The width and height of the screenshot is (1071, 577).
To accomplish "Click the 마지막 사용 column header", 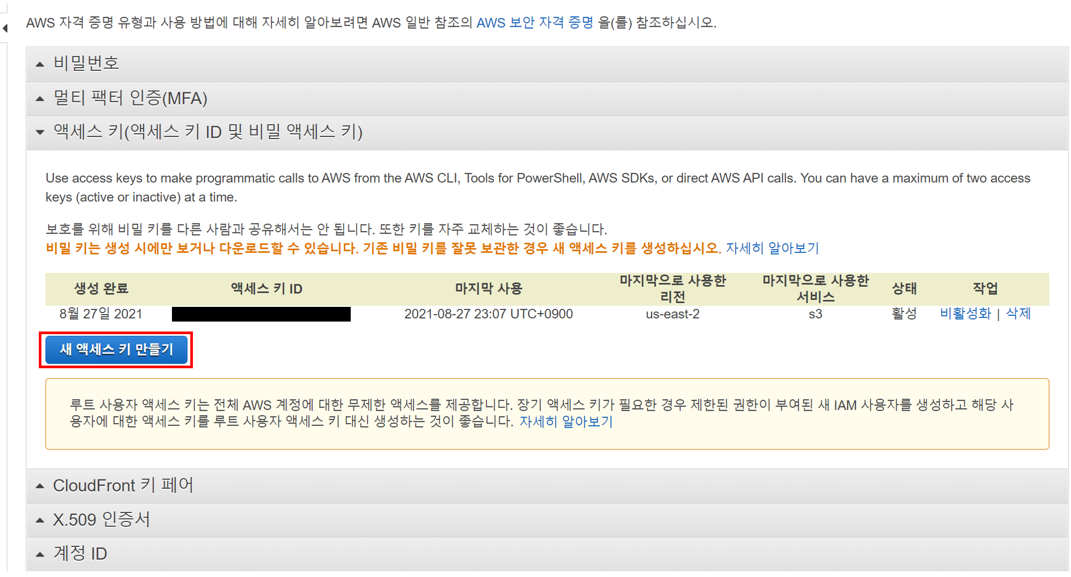I will pos(488,288).
